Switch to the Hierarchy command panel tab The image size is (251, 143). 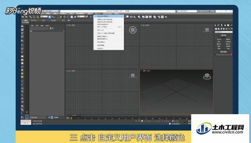[x=222, y=25]
